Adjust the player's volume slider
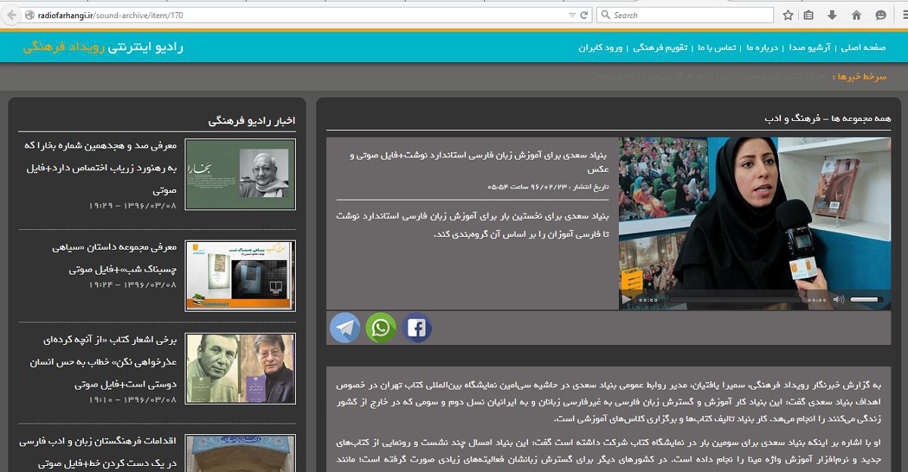Screen dimensions: 908x472 click(x=866, y=300)
